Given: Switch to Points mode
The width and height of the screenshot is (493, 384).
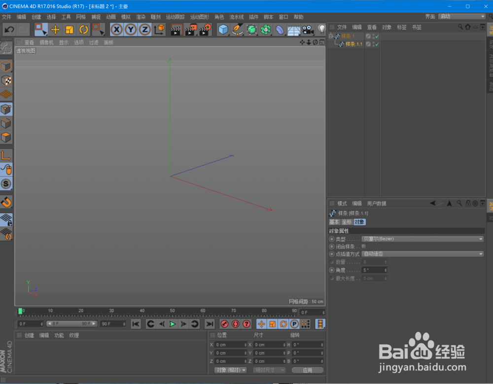Looking at the screenshot, I should (x=6, y=109).
